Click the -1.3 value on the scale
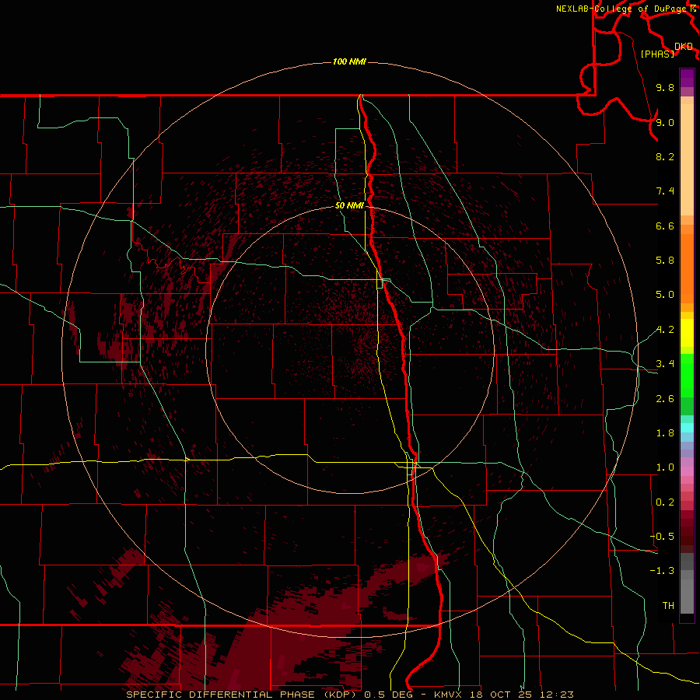700x700 pixels. pyautogui.click(x=662, y=571)
